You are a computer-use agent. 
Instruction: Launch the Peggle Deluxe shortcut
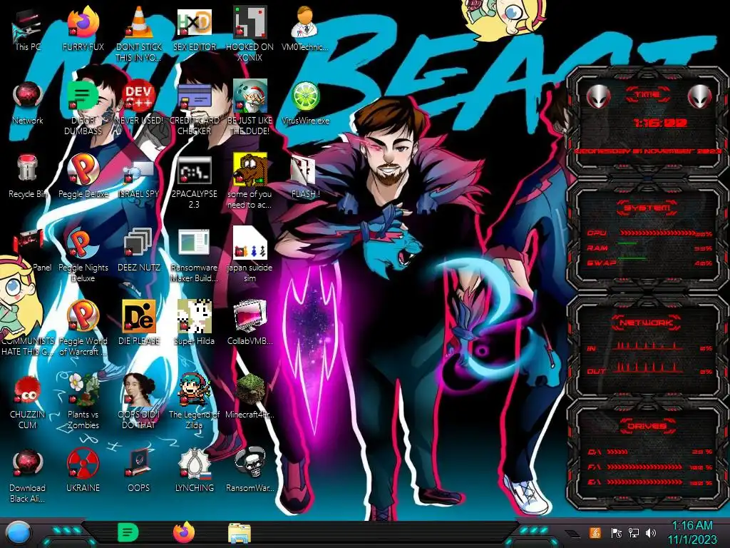pyautogui.click(x=83, y=176)
